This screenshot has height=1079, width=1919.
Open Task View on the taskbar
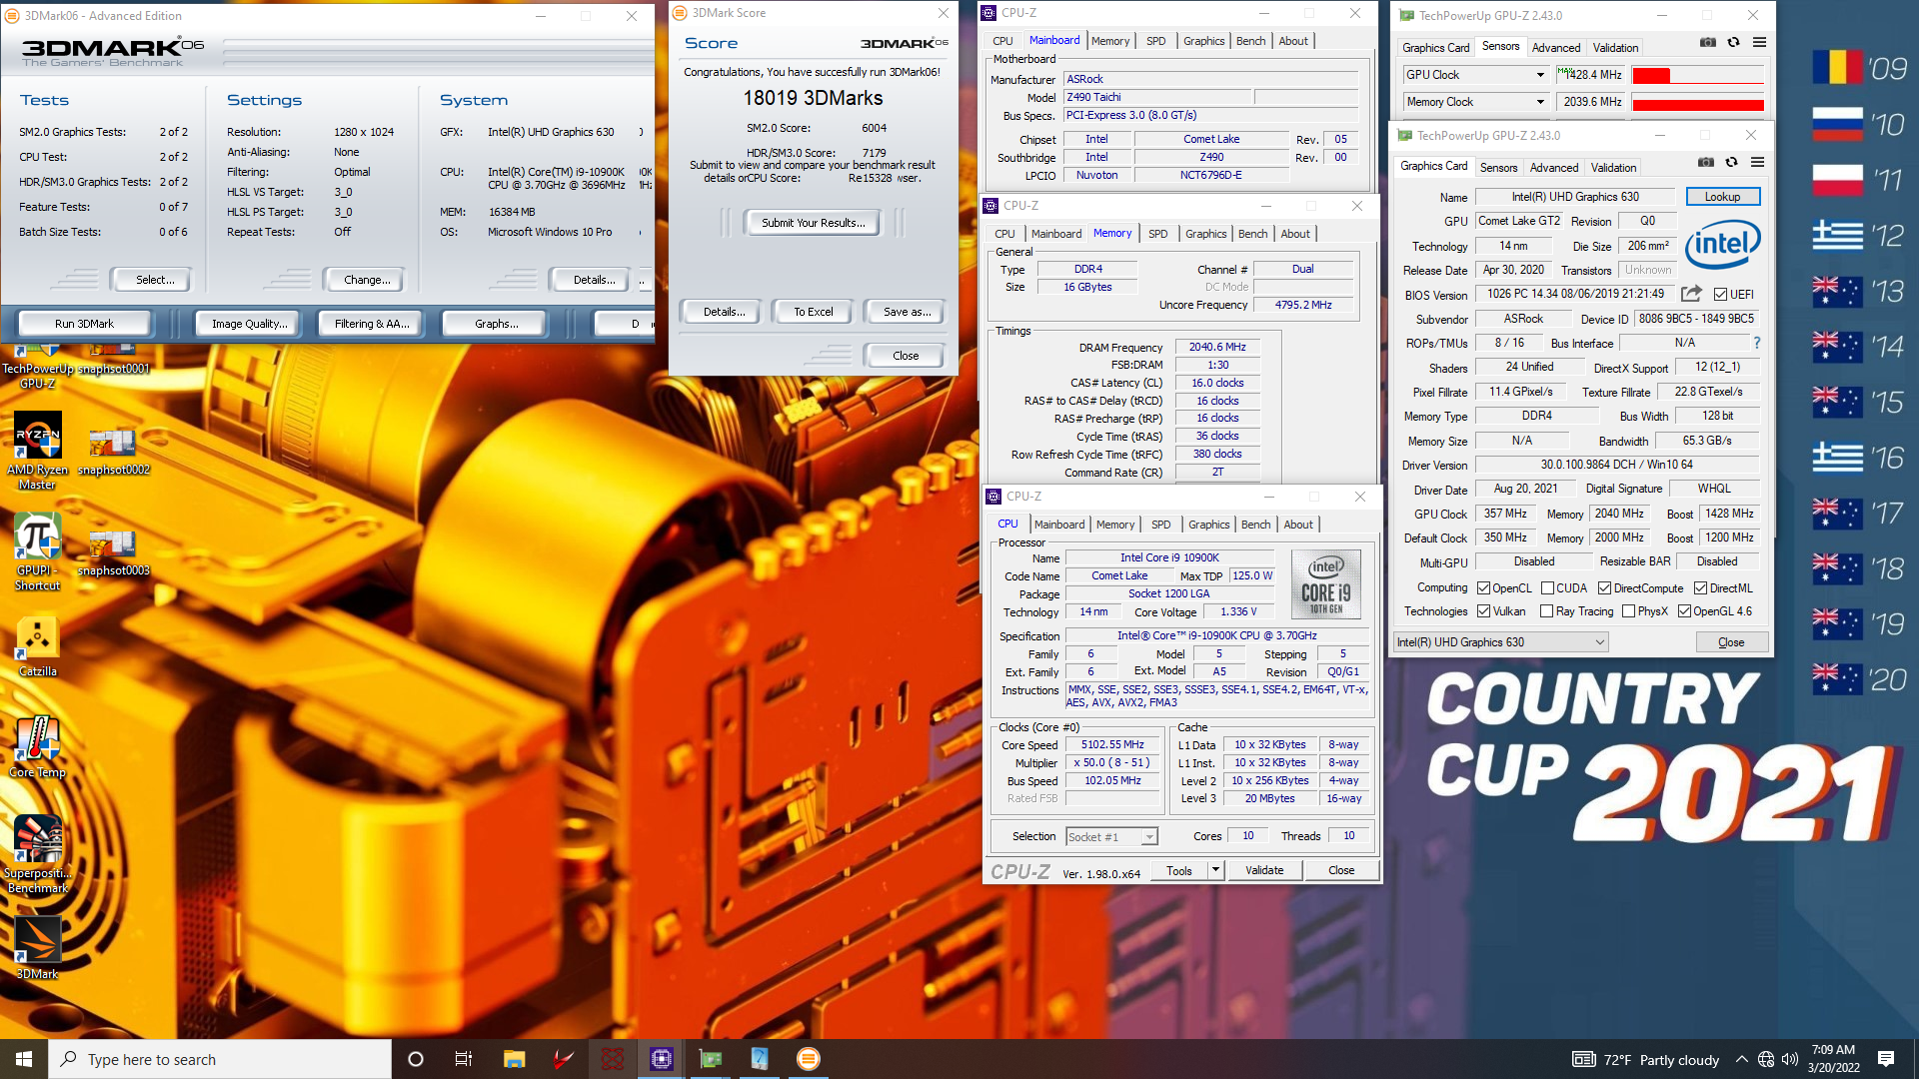coord(464,1059)
